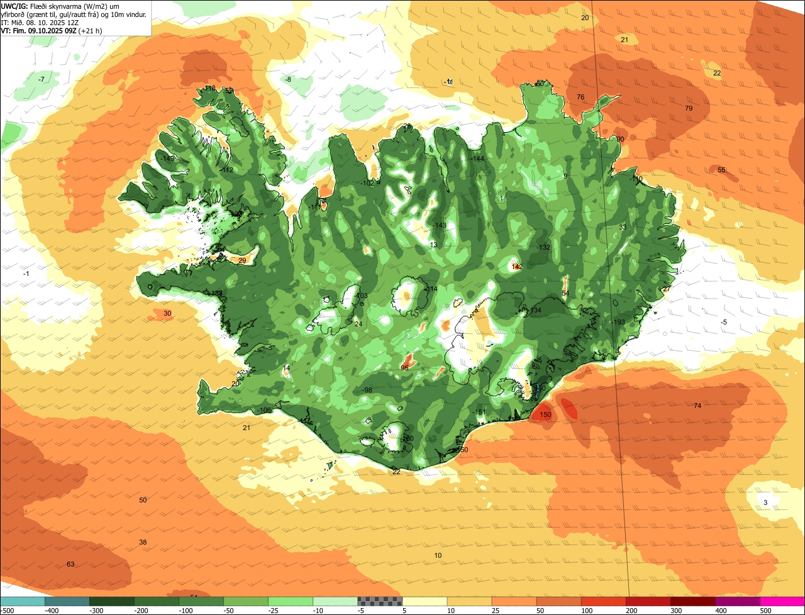Click the "500" legend tick label
The image size is (805, 615).
766,611
